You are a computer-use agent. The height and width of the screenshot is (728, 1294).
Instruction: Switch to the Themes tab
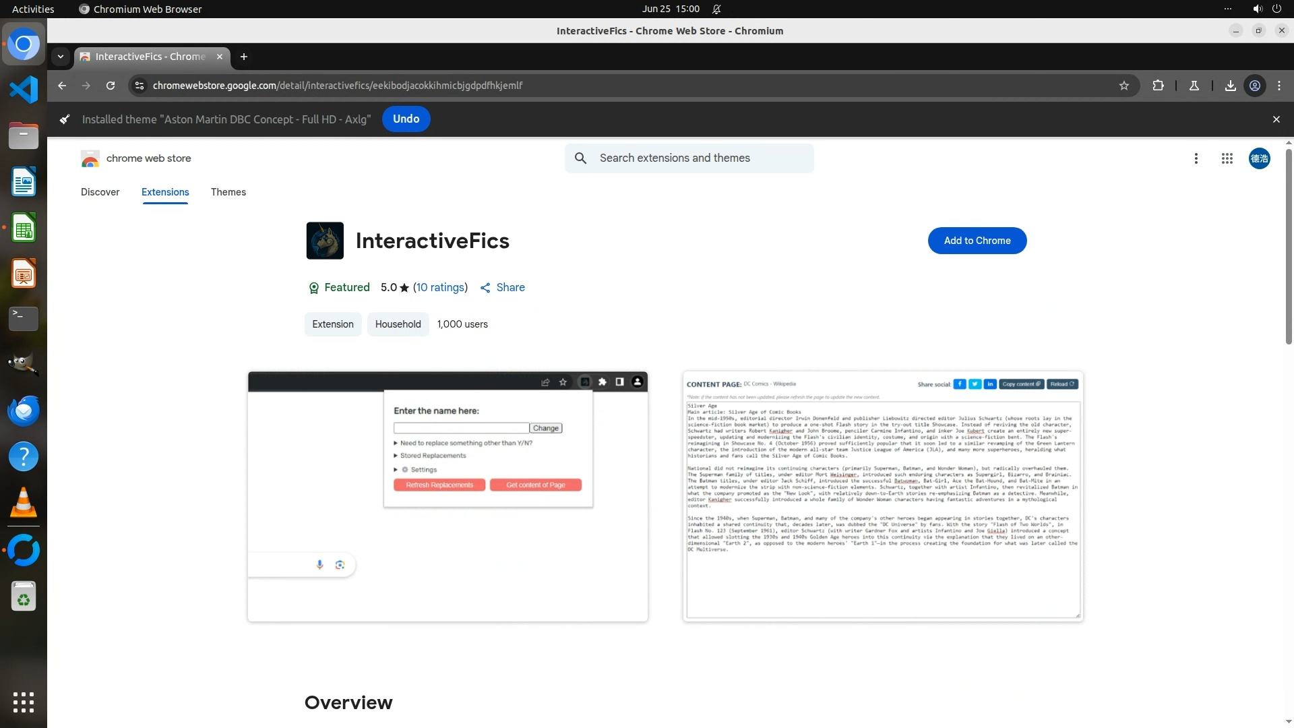[228, 192]
